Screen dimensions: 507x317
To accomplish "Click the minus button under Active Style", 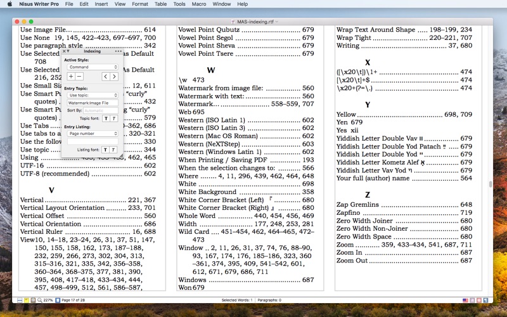I will pos(79,76).
